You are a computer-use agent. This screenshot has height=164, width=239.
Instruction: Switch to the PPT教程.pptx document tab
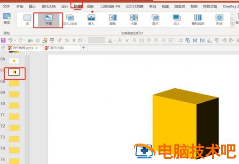click(23, 48)
